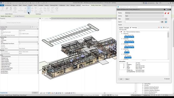This screenshot has height=98, width=174.
Task: Click the first red icon beside Display
Action: tap(165, 13)
